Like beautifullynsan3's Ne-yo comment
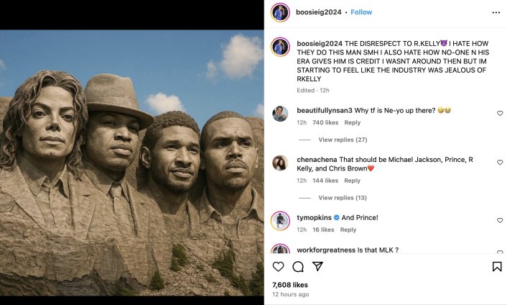Image resolution: width=507 pixels, height=305 pixels. coord(500,114)
